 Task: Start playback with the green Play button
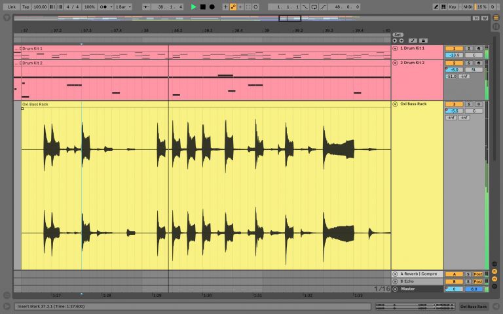pyautogui.click(x=193, y=7)
